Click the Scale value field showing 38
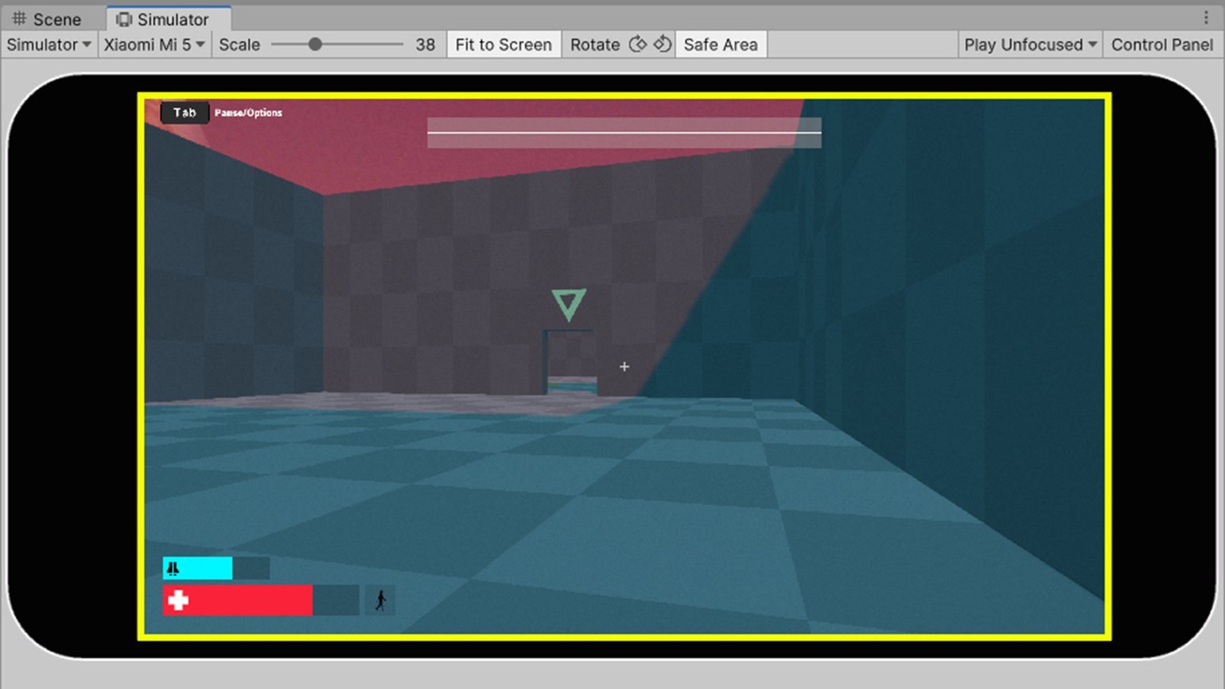This screenshot has height=689, width=1225. click(425, 45)
